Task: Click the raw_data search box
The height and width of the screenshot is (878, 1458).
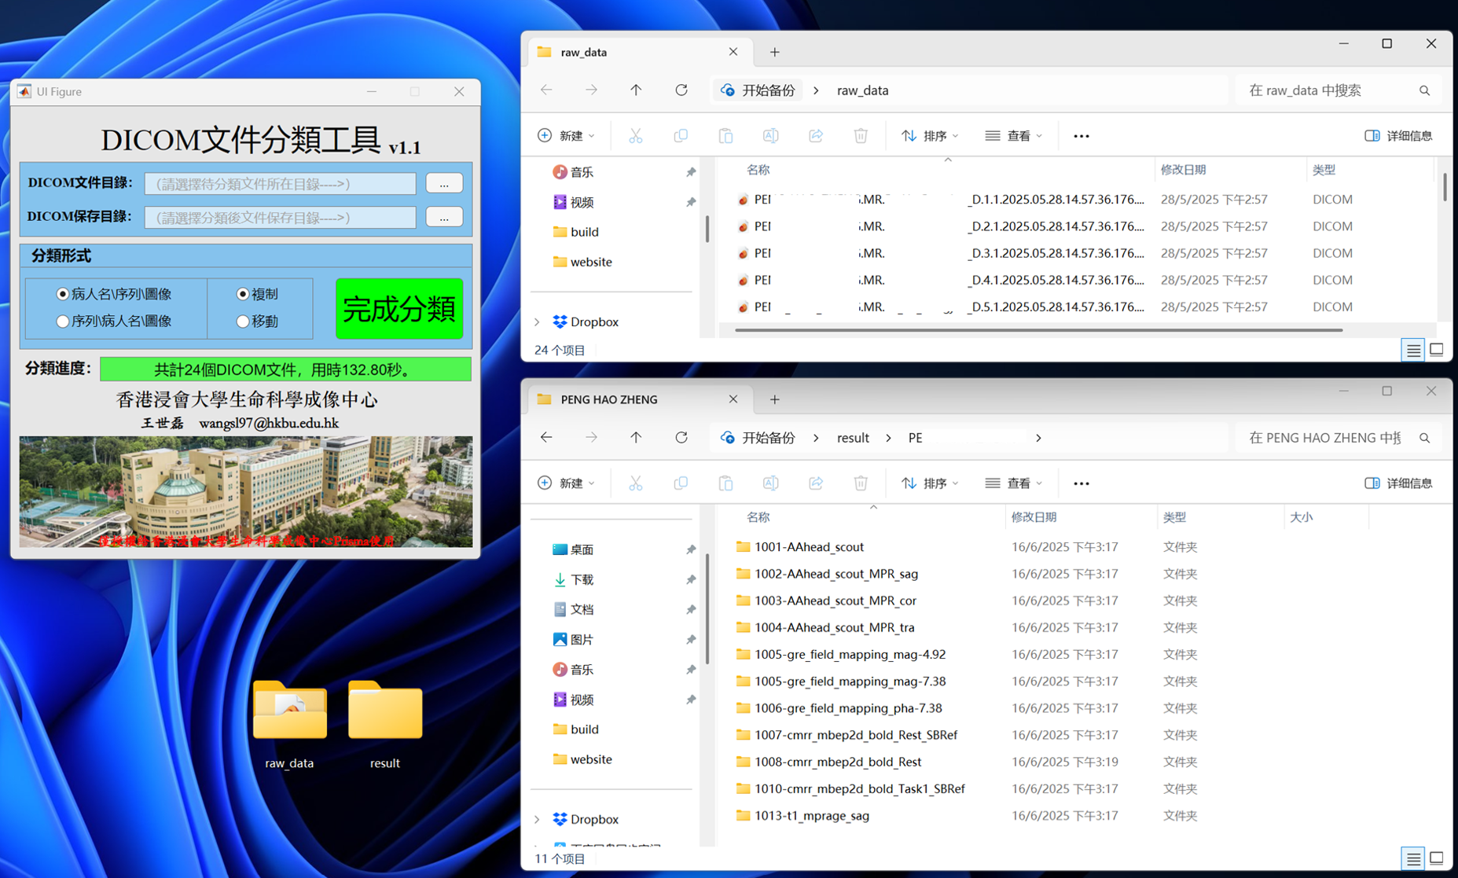Action: 1339,90
